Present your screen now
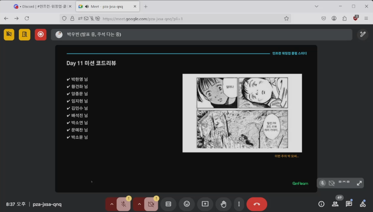The height and width of the screenshot is (212, 373). 205,204
